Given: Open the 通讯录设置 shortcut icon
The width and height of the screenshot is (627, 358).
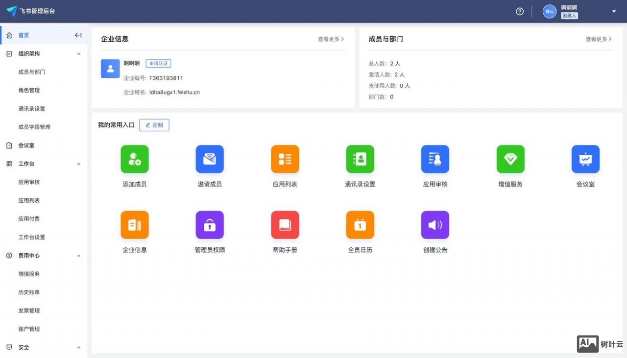Looking at the screenshot, I should [360, 159].
